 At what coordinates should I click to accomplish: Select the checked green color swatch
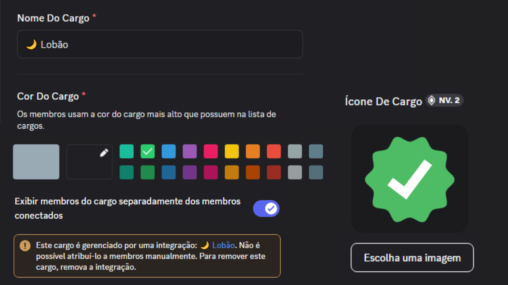pyautogui.click(x=148, y=152)
